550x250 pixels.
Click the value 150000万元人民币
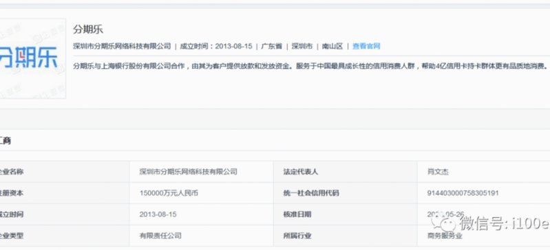click(x=169, y=193)
